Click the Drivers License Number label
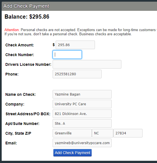 tap(28, 64)
